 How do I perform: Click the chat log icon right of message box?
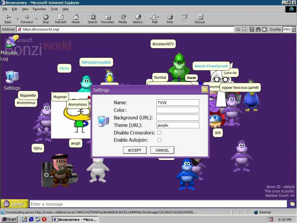point(292,204)
